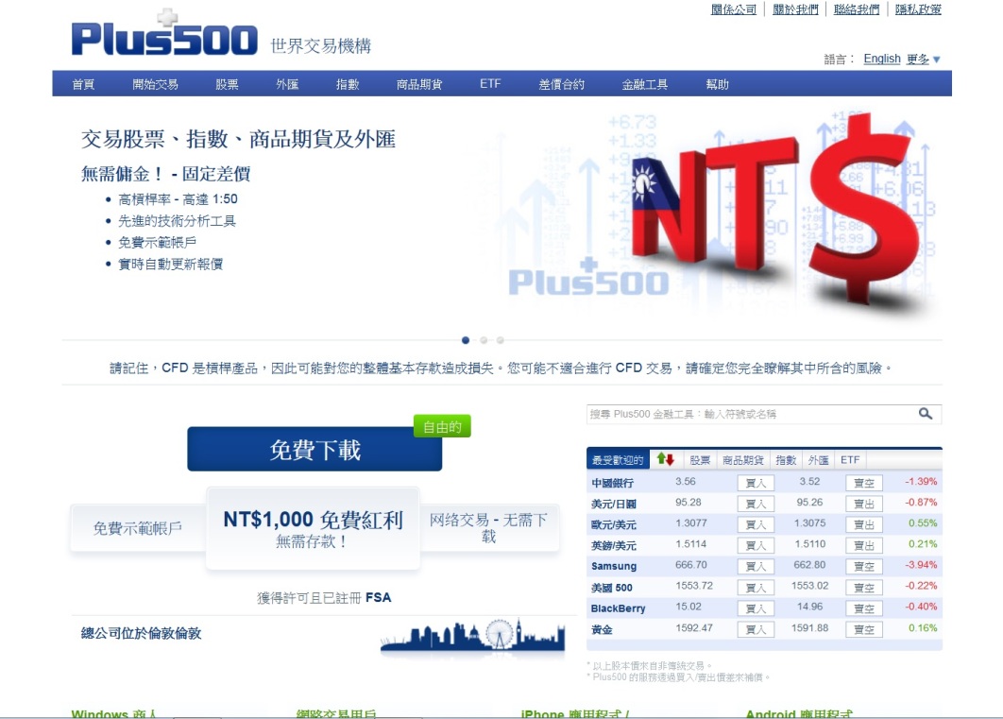This screenshot has width=1003, height=719.
Task: Select the 最受歡迎的 tab
Action: click(x=618, y=460)
